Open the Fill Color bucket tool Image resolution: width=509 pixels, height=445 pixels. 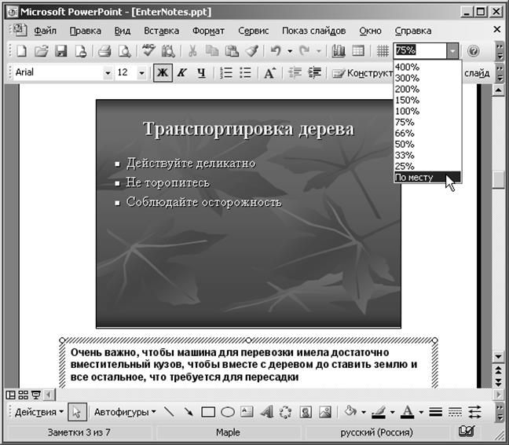[351, 411]
